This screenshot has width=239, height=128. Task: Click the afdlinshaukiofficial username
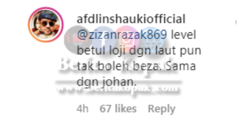pos(131,19)
